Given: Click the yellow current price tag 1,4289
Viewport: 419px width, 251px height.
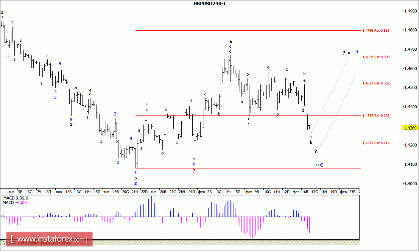Looking at the screenshot, I should pyautogui.click(x=410, y=128).
